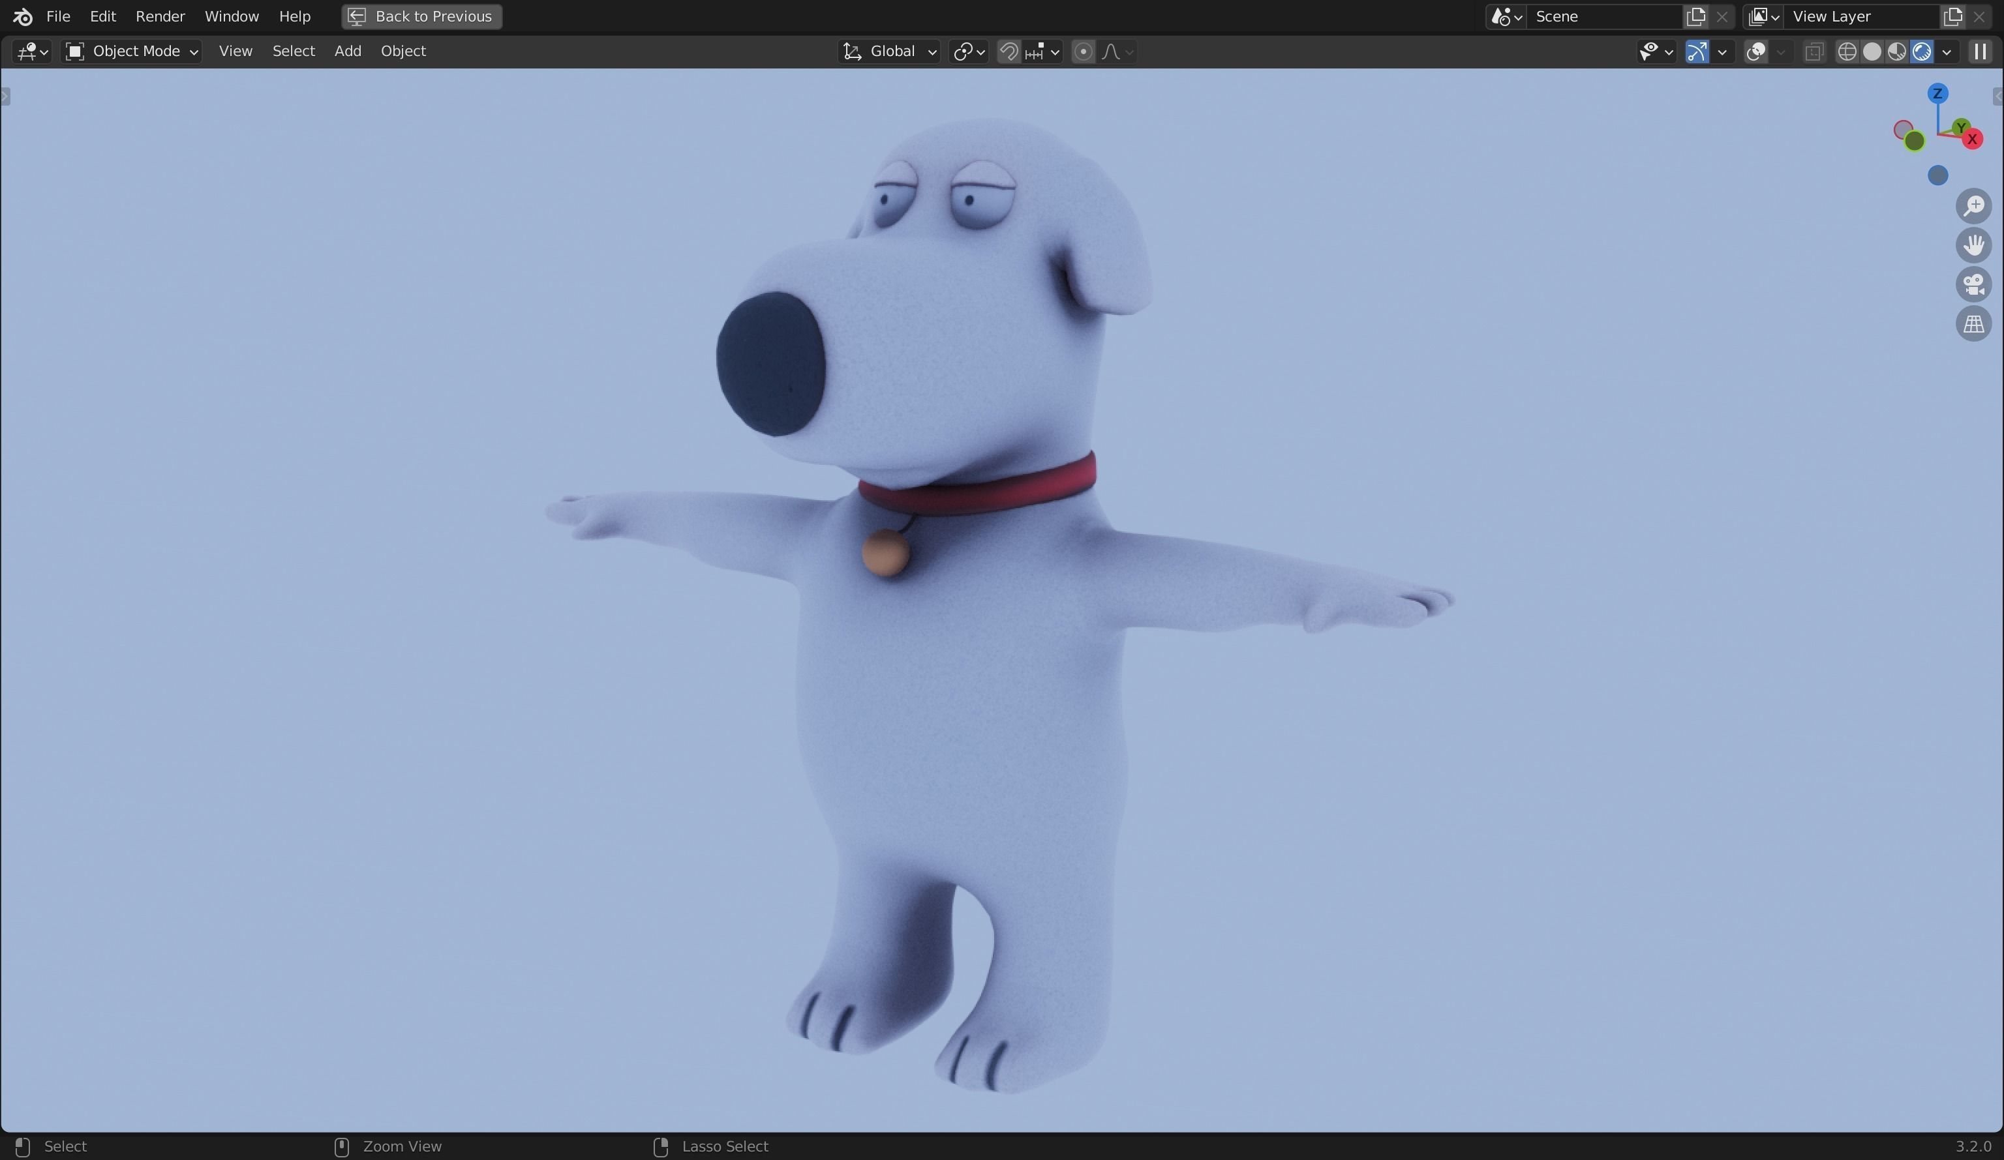Open the View menu in viewport header
This screenshot has width=2004, height=1160.
coord(235,51)
